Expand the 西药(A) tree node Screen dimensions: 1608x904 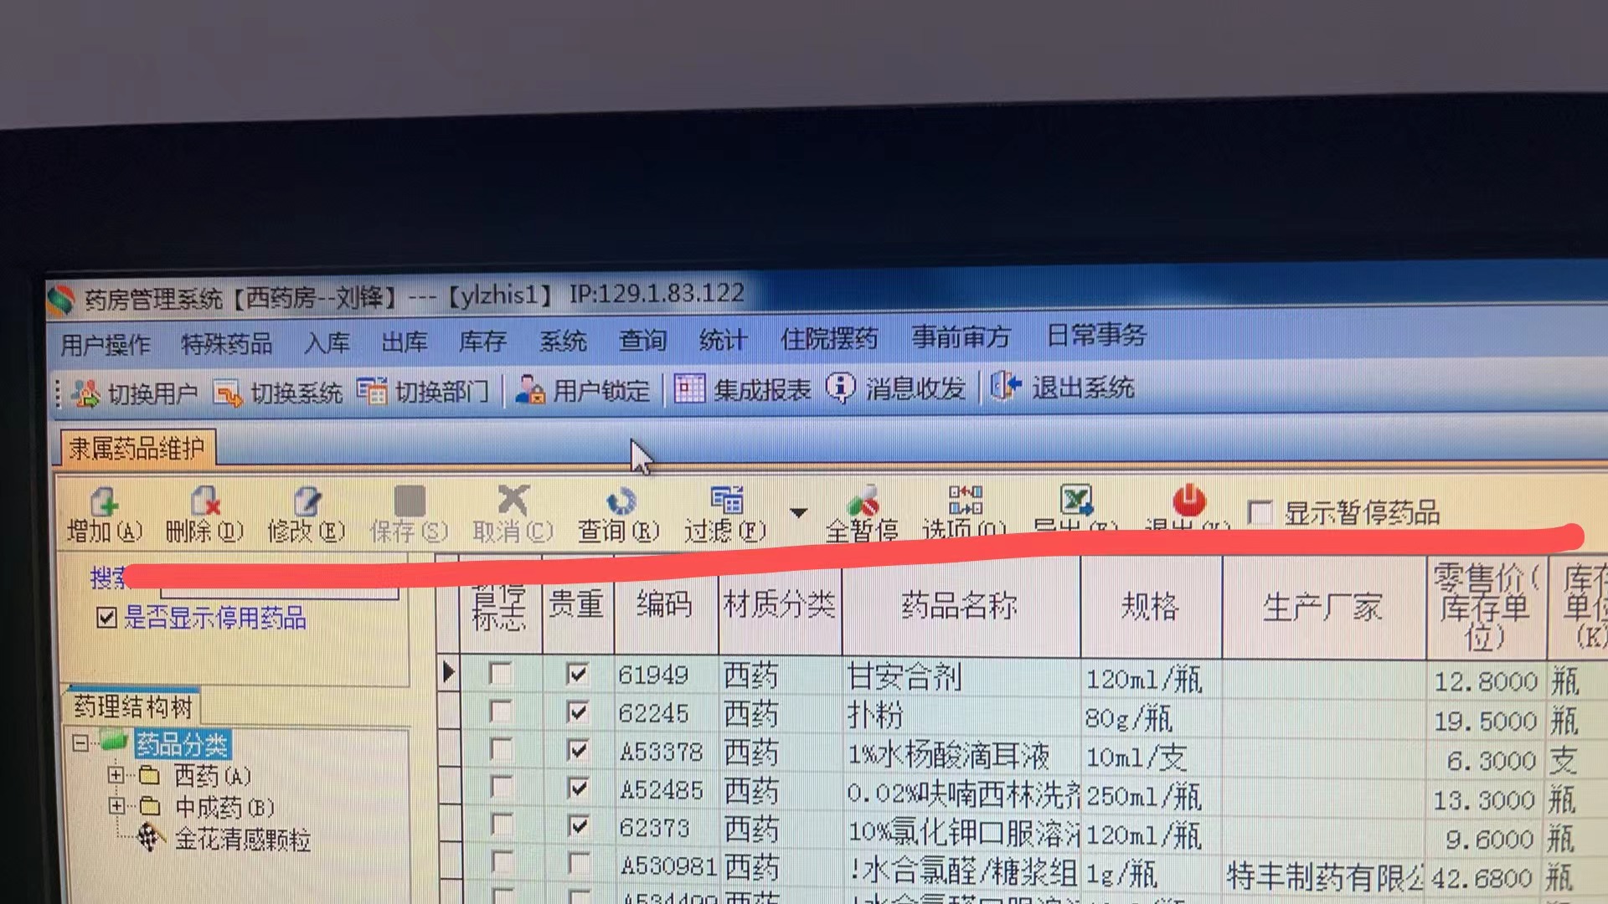tap(116, 775)
